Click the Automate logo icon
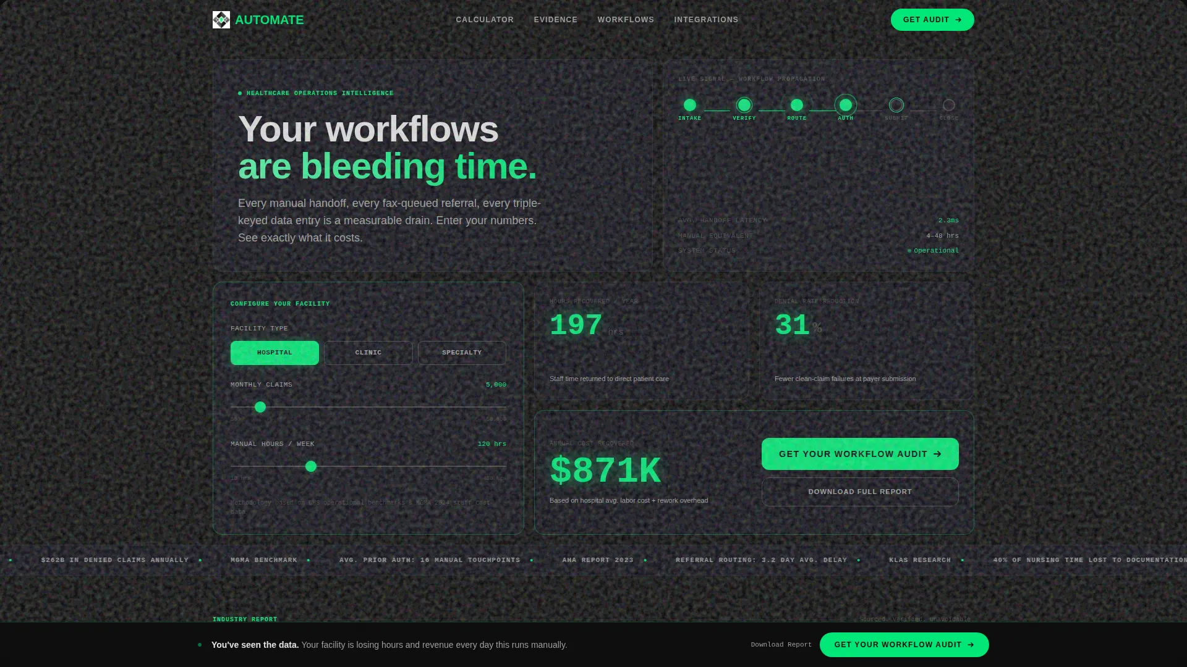Image resolution: width=1187 pixels, height=667 pixels. (221, 20)
